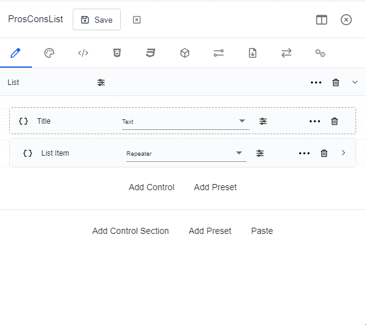Select the List Item control label
The image size is (366, 325).
pos(55,153)
